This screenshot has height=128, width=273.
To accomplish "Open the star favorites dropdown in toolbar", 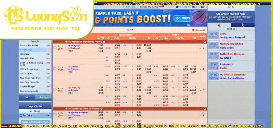I will click(178, 7).
